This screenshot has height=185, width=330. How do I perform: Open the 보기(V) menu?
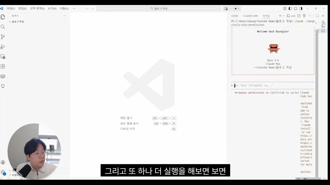coord(52,9)
